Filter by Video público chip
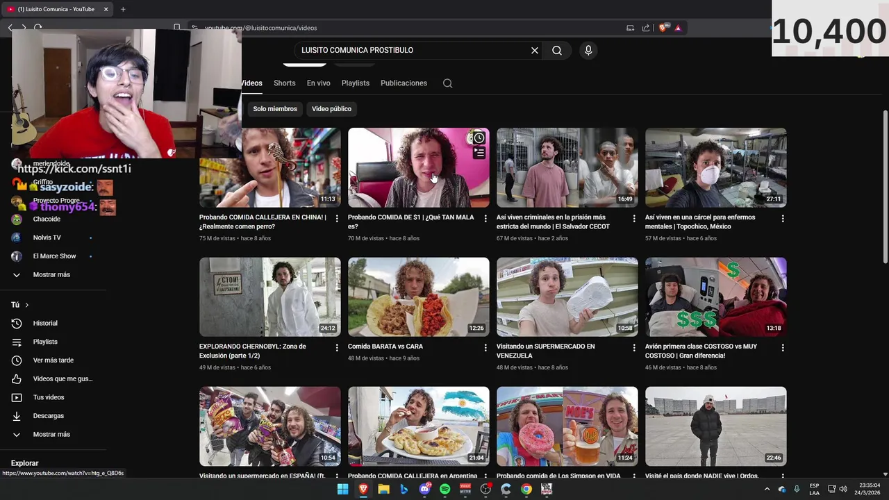 [331, 109]
